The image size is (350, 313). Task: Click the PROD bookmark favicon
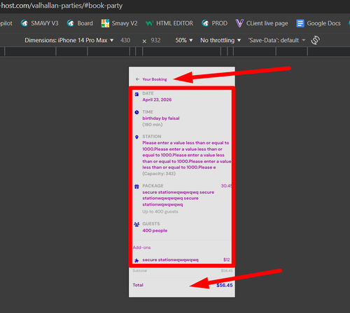(205, 23)
